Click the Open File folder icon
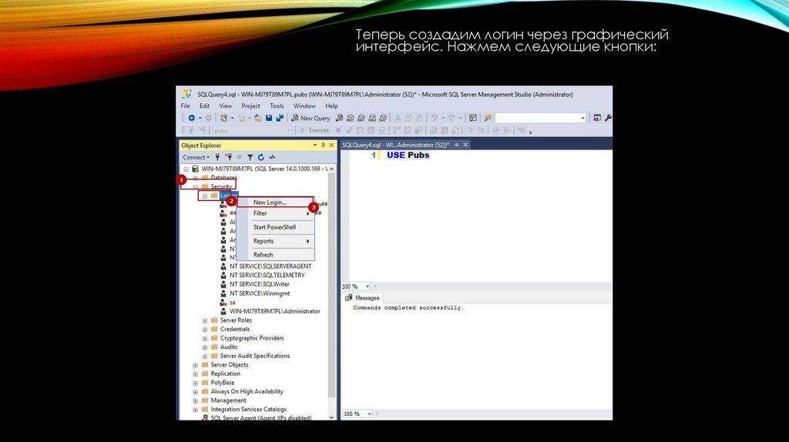This screenshot has width=789, height=442. point(257,118)
